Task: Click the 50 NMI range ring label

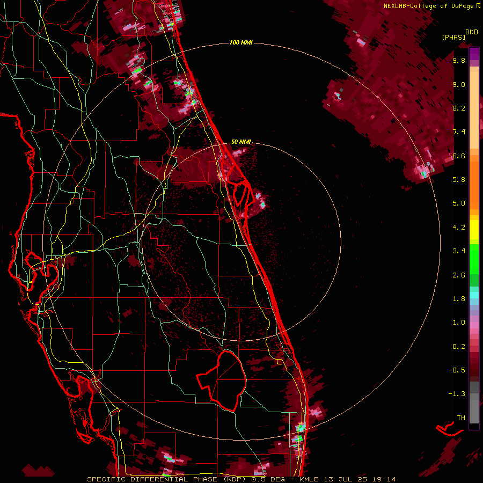Action: (x=241, y=142)
